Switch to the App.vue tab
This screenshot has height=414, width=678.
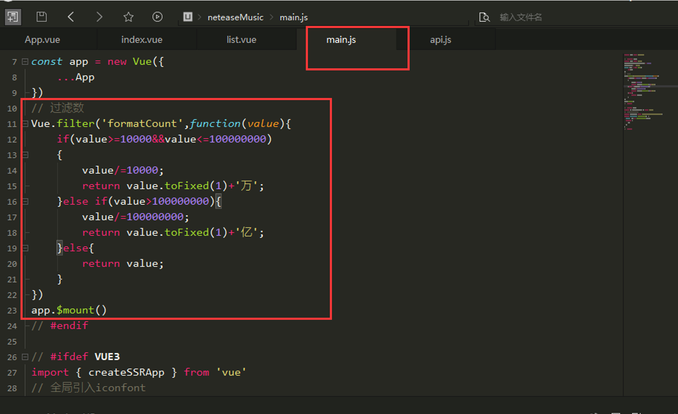click(x=42, y=40)
